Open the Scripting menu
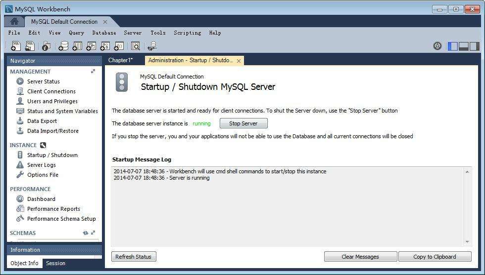The height and width of the screenshot is (275, 485). pyautogui.click(x=188, y=33)
